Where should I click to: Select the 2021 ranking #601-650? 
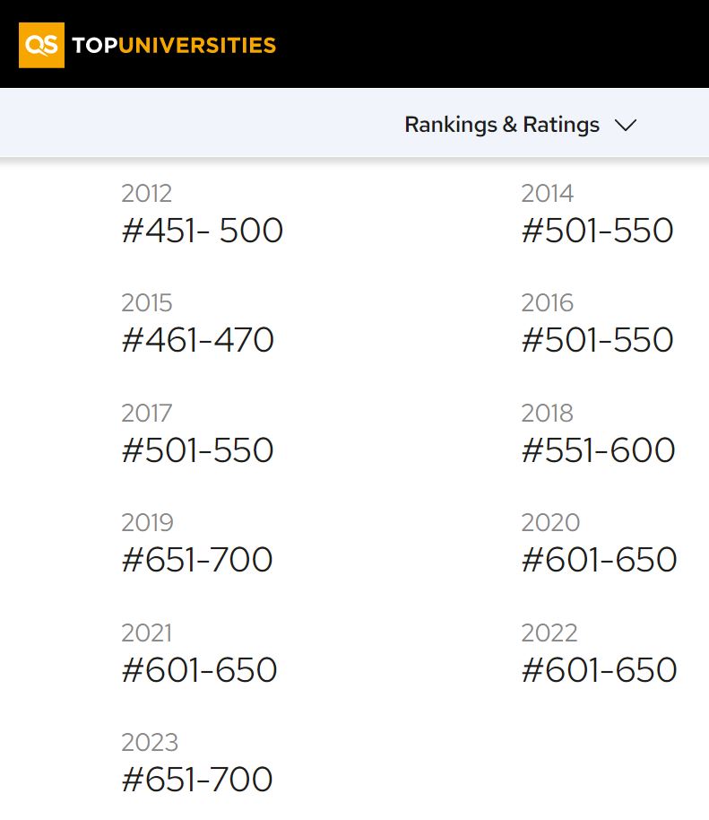coord(199,669)
